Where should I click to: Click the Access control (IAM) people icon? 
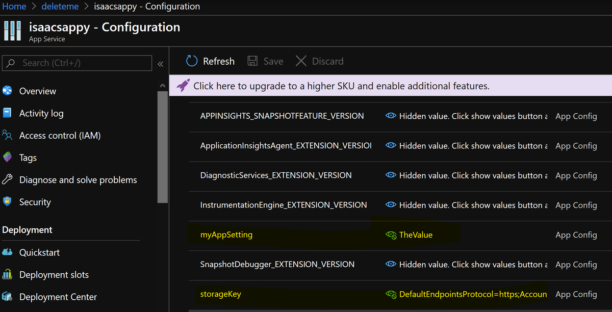(x=7, y=135)
